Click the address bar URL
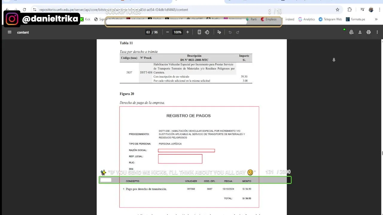383x215 pixels. [114, 10]
